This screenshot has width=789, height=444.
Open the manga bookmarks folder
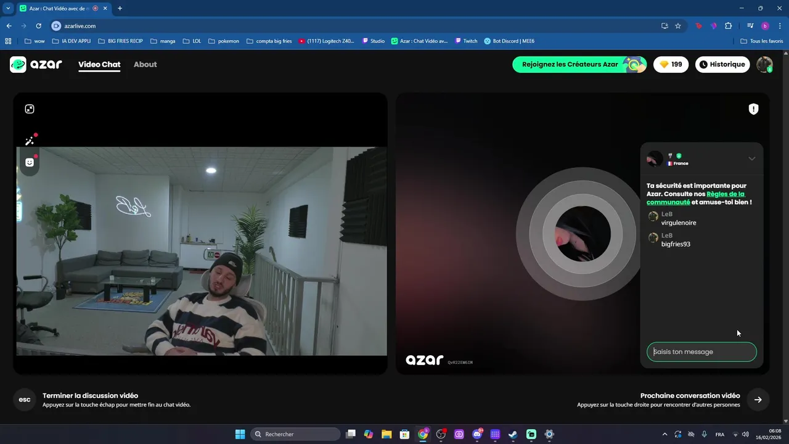click(163, 41)
